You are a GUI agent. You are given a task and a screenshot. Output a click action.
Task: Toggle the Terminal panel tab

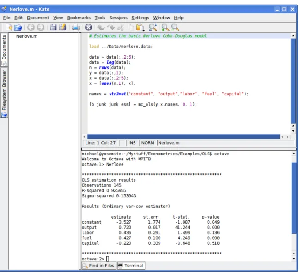131,266
